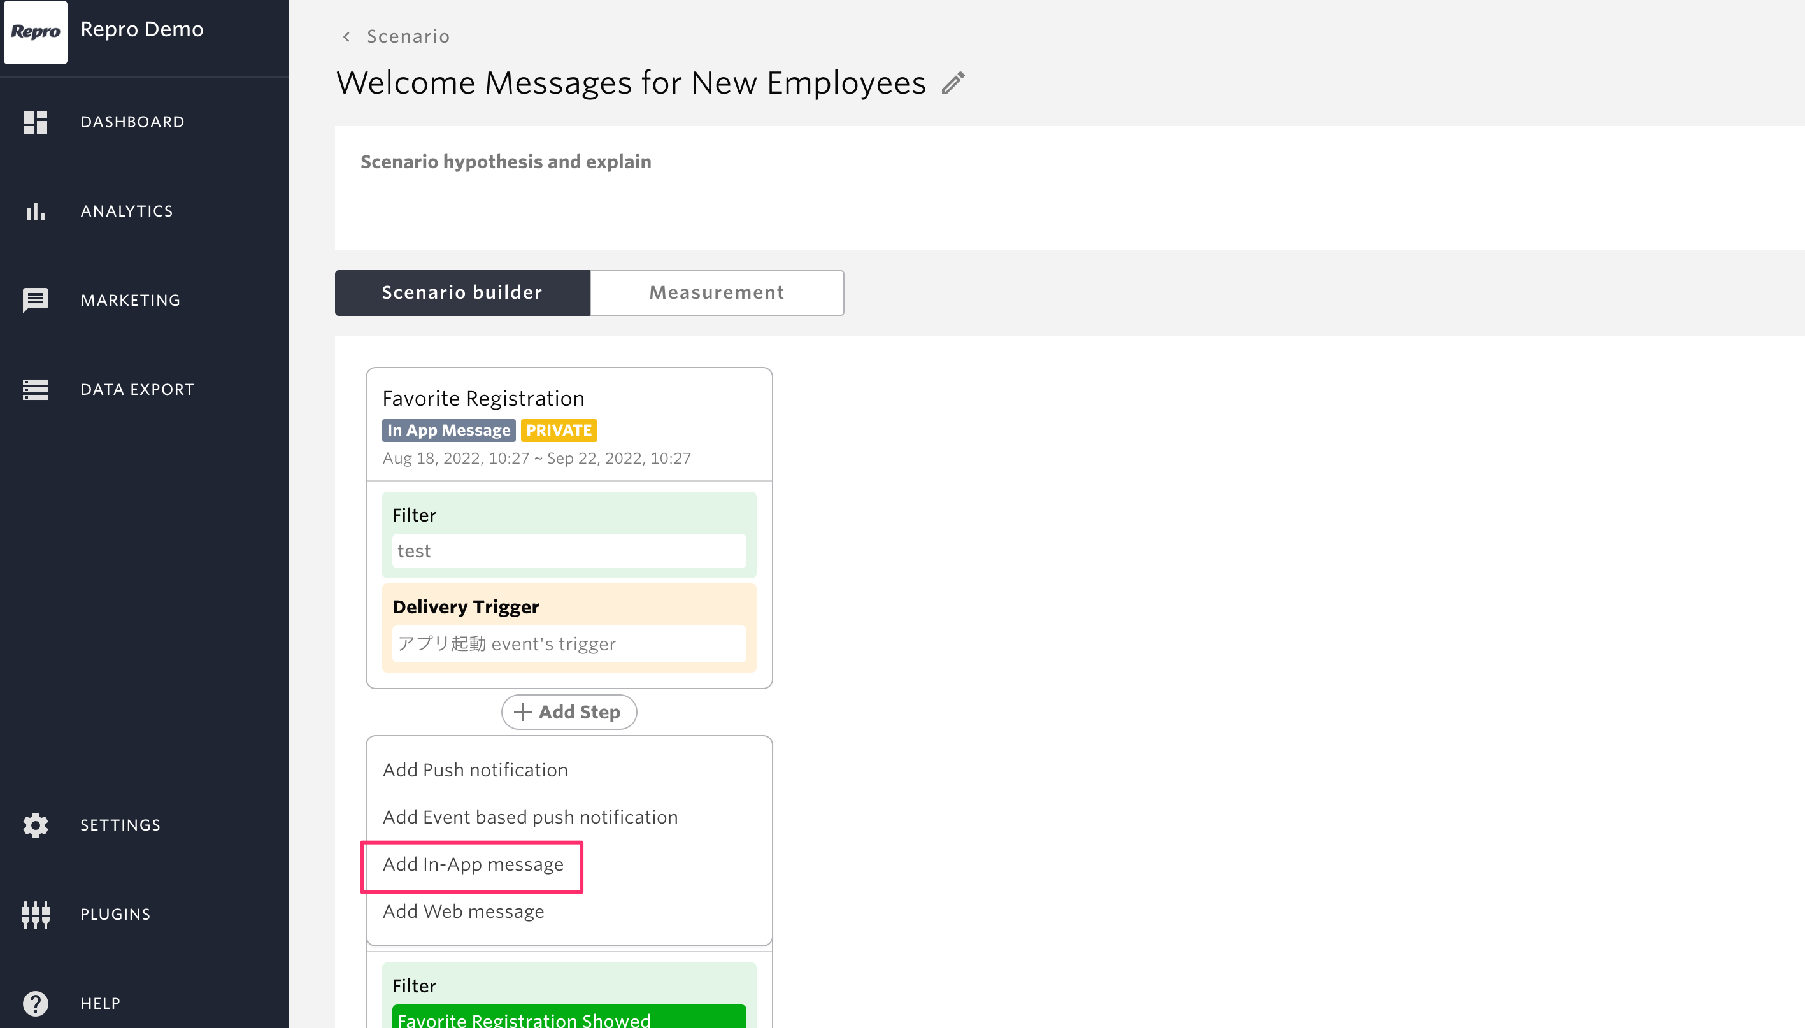The height and width of the screenshot is (1028, 1805).
Task: Edit scenario title with pencil icon
Action: [953, 83]
